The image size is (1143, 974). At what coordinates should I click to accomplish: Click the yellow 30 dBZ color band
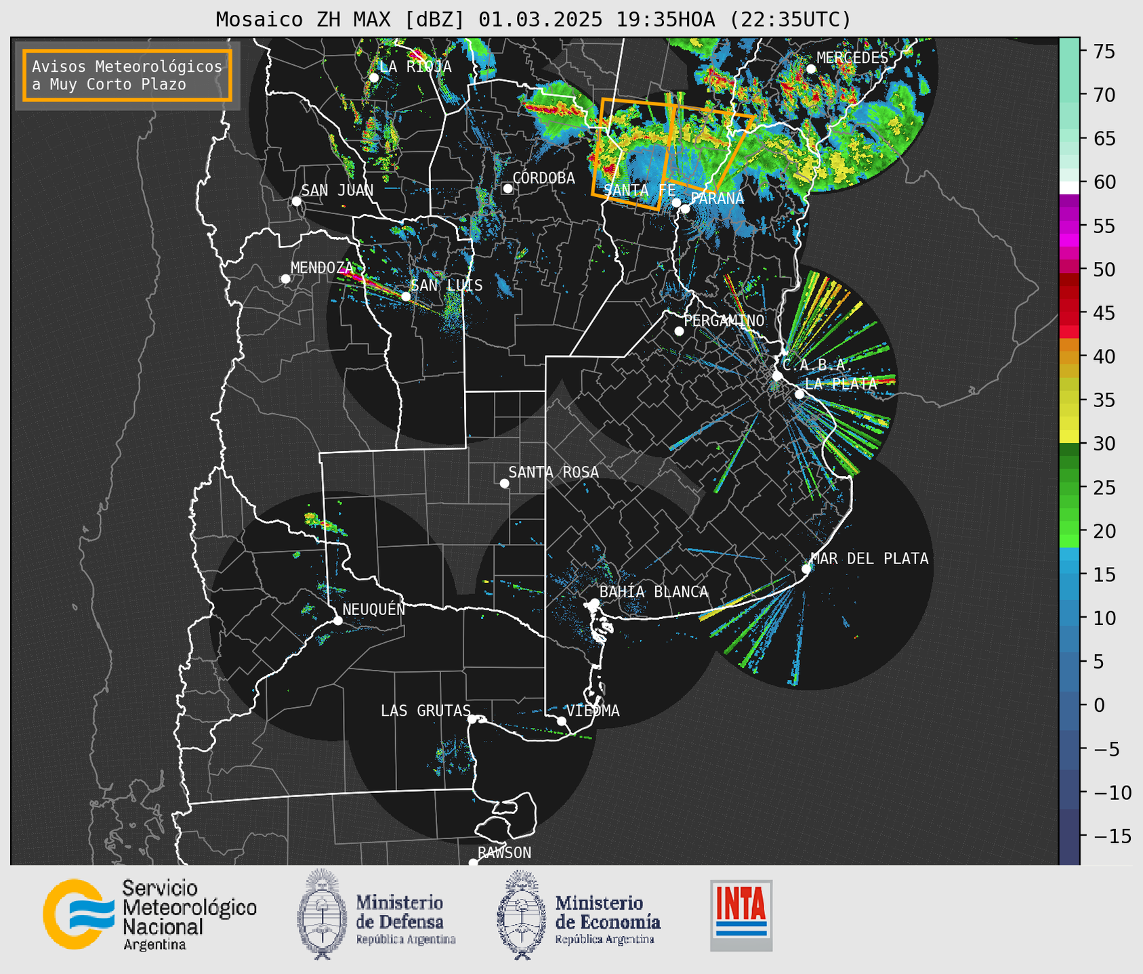[x=1068, y=437]
